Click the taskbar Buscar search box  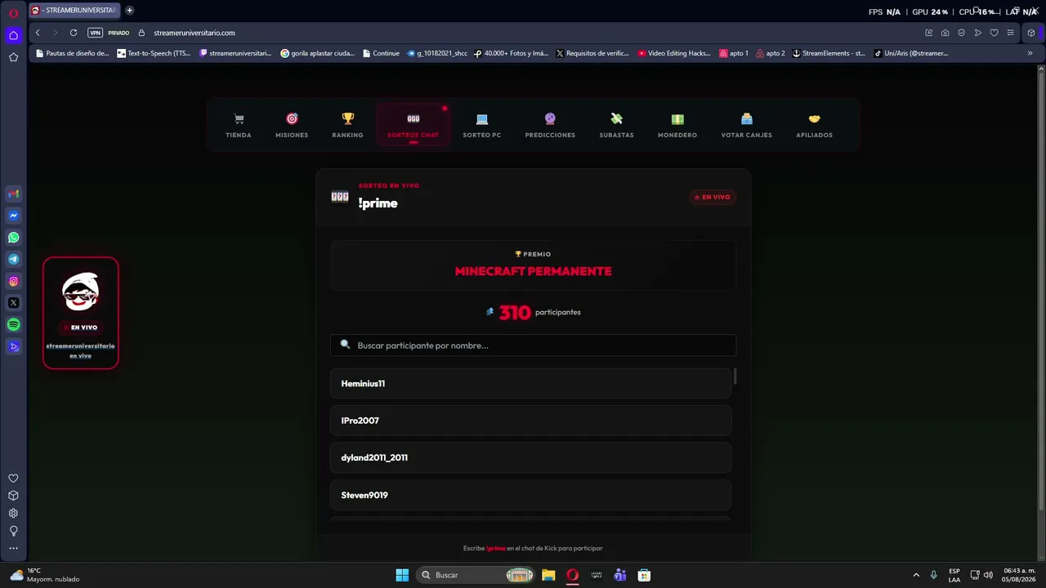[x=476, y=575]
